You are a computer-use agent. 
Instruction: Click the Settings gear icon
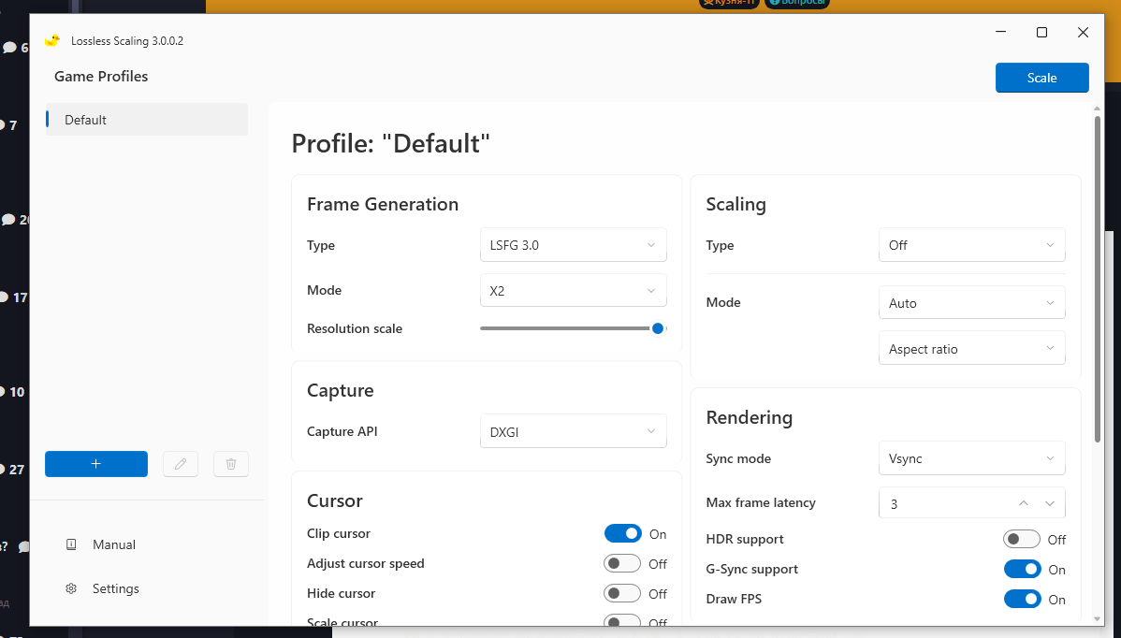[71, 588]
